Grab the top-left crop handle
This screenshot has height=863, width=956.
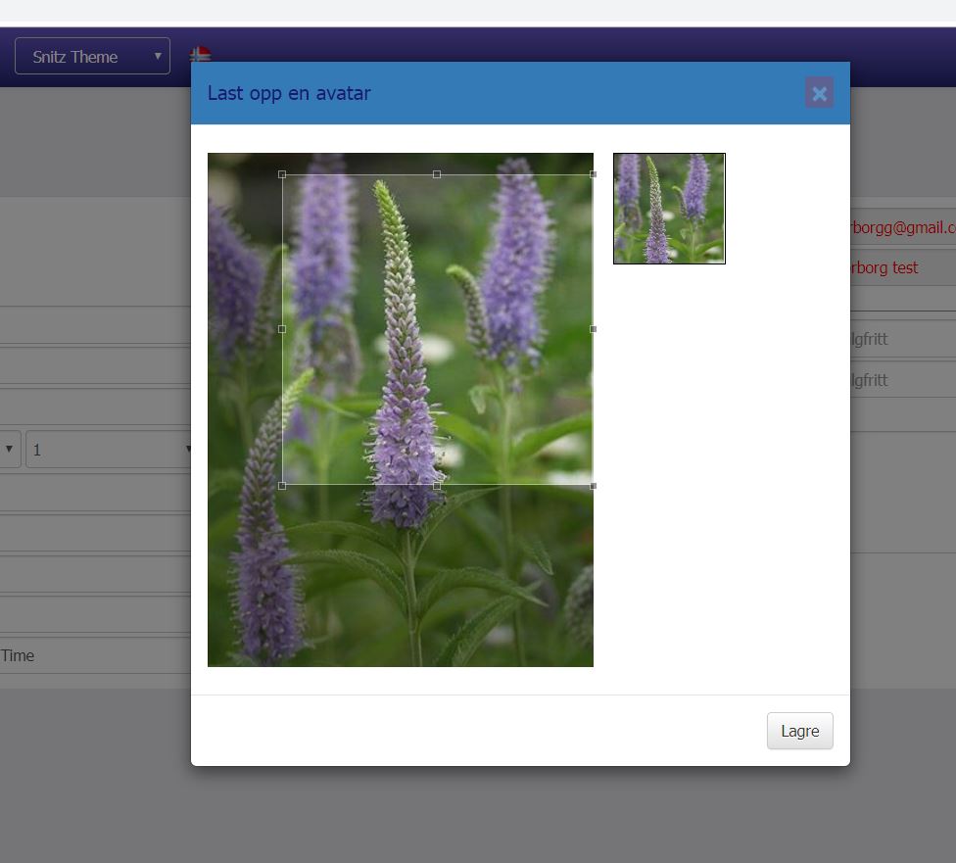click(x=282, y=174)
